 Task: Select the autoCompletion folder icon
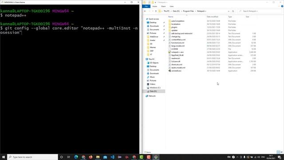pos(170,21)
